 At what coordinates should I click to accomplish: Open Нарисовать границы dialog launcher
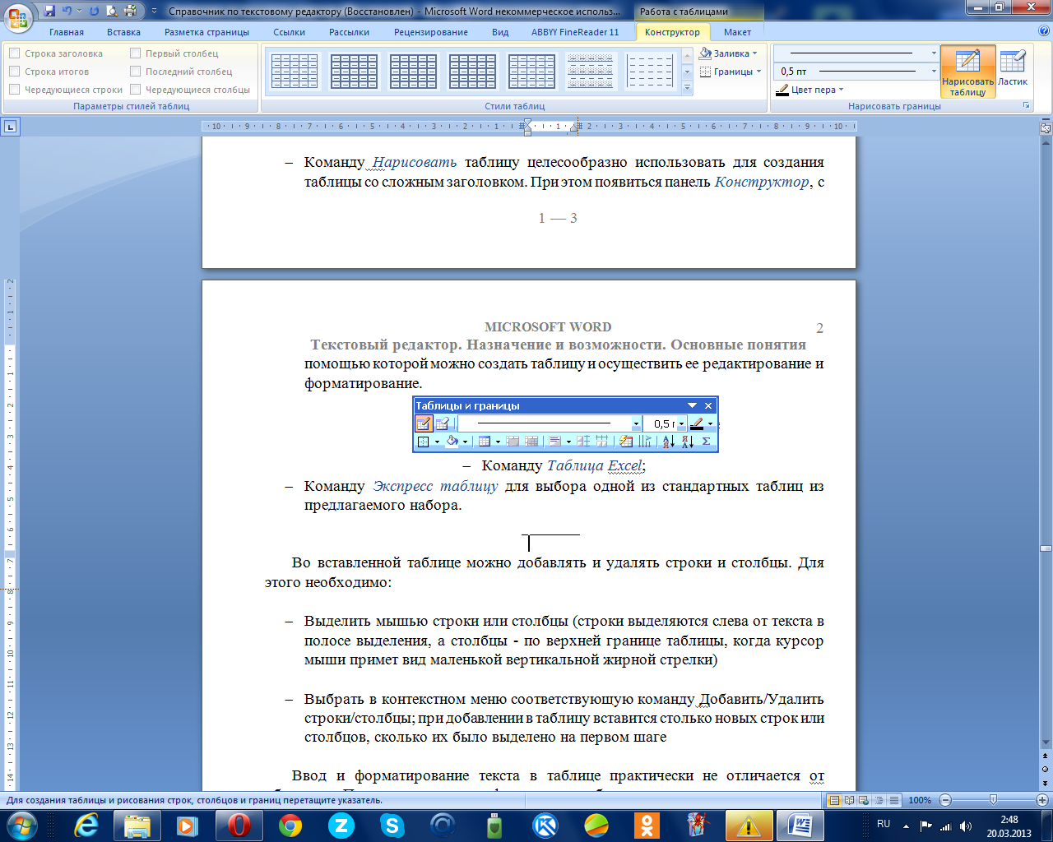1027,106
